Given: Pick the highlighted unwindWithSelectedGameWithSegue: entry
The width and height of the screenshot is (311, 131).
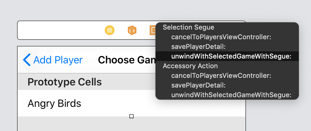Looking at the screenshot, I should pyautogui.click(x=227, y=56).
